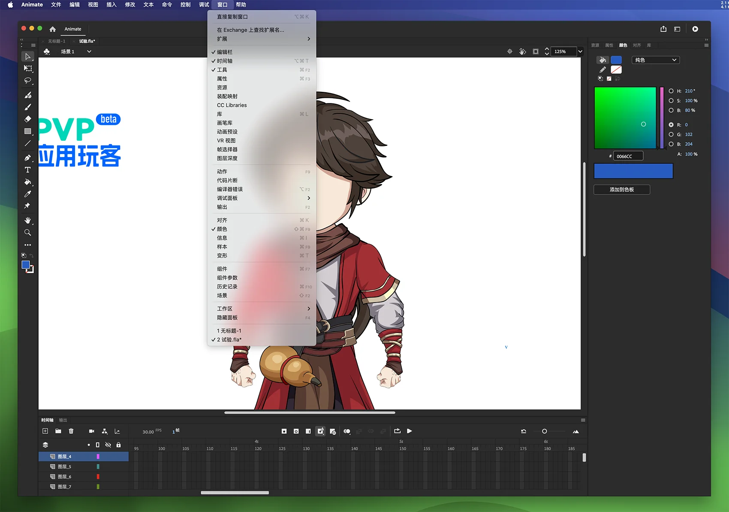Click the 添加到色板 button
Image resolution: width=729 pixels, height=512 pixels.
[622, 189]
